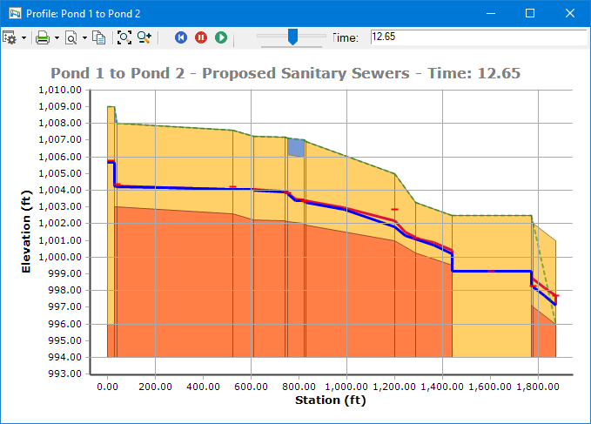Click the 993.00 elevation tick label

pyautogui.click(x=64, y=374)
